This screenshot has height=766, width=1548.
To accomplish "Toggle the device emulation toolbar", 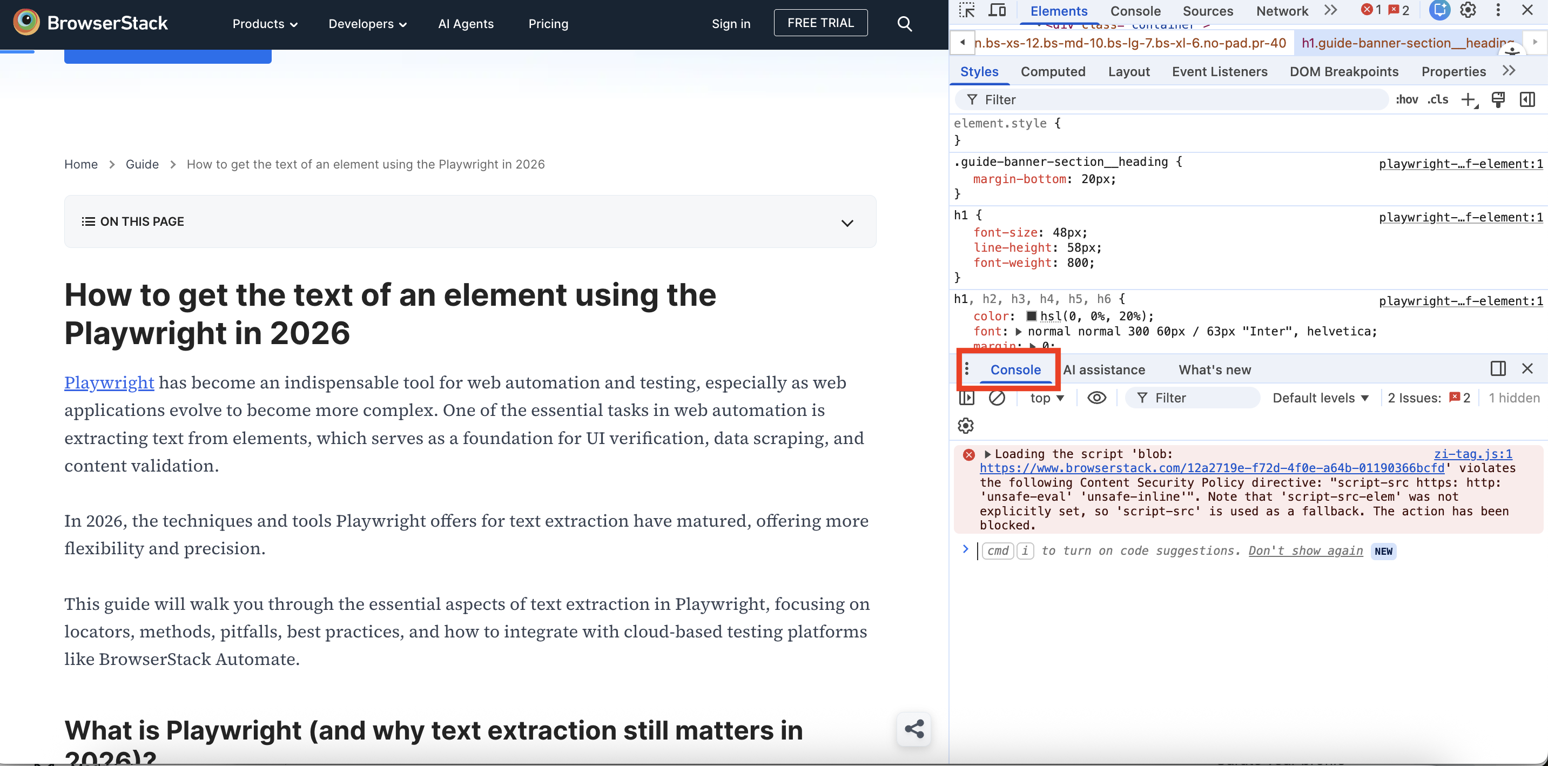I will pos(998,10).
